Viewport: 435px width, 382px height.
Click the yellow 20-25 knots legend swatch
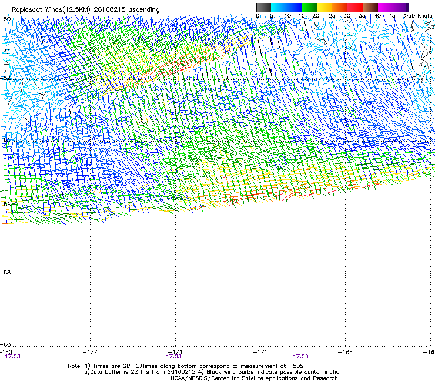(324, 7)
